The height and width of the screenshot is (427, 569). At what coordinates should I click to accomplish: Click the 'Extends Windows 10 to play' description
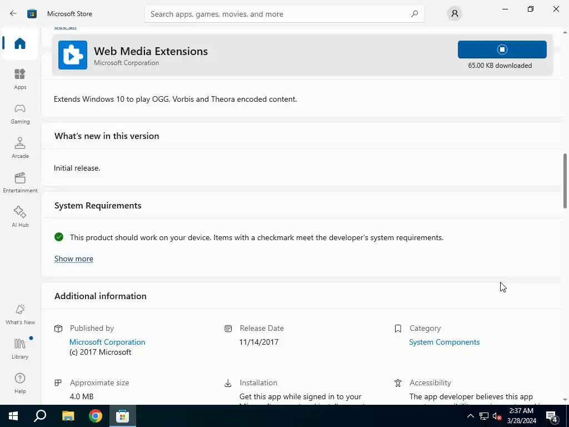[x=175, y=99]
